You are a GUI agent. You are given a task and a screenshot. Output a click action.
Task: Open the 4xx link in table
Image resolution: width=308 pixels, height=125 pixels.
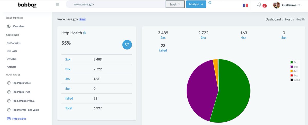pyautogui.click(x=68, y=79)
